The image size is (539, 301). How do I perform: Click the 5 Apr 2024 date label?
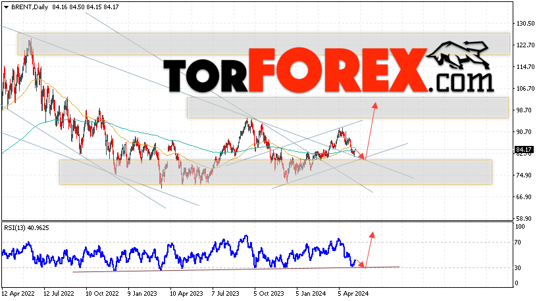(x=353, y=294)
